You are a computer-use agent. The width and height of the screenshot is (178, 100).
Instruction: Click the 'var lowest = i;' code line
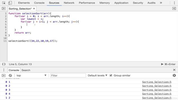pos(32,19)
